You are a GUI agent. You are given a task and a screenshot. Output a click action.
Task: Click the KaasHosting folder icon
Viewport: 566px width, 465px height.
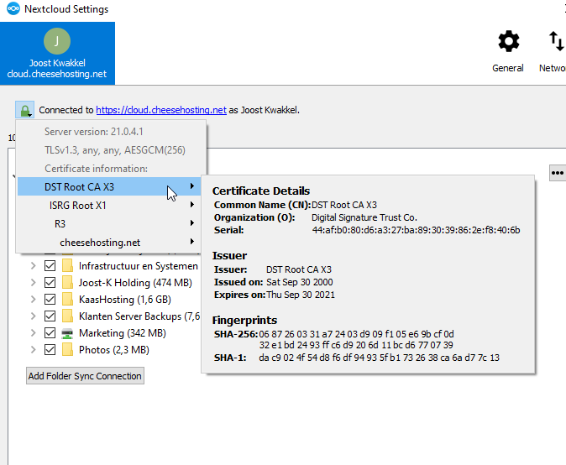pyautogui.click(x=67, y=300)
